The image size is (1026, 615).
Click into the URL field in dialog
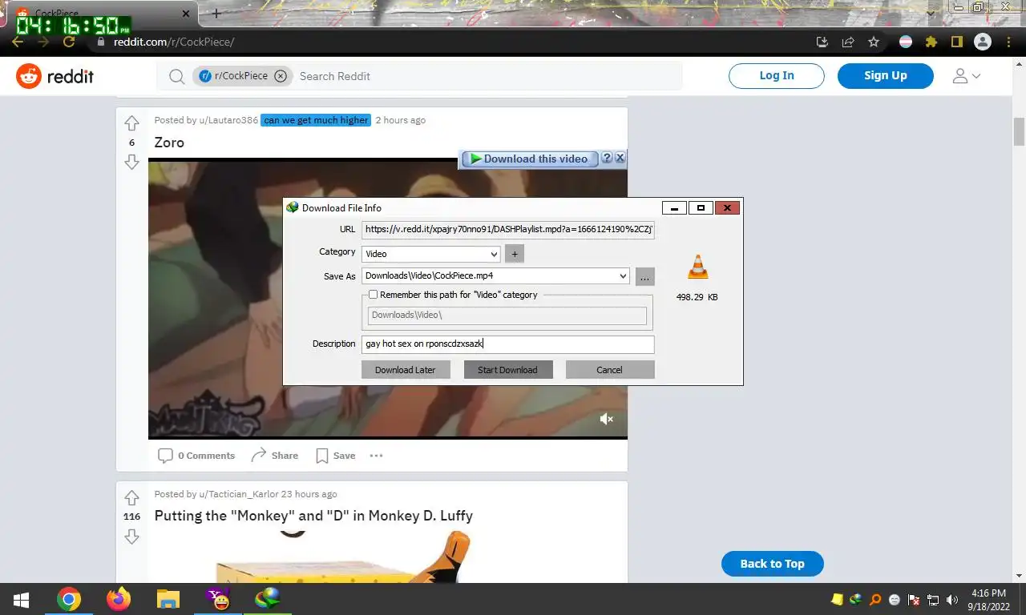pyautogui.click(x=508, y=229)
